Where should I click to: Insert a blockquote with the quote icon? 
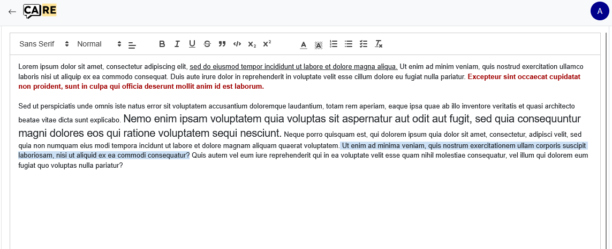tap(222, 44)
